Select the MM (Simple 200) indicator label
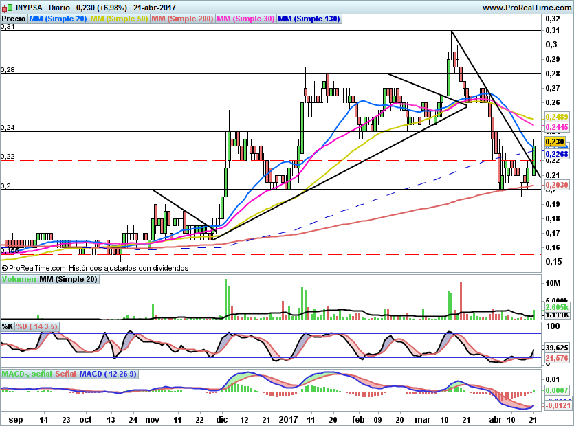Image resolution: width=574 pixels, height=426 pixels. tap(182, 19)
